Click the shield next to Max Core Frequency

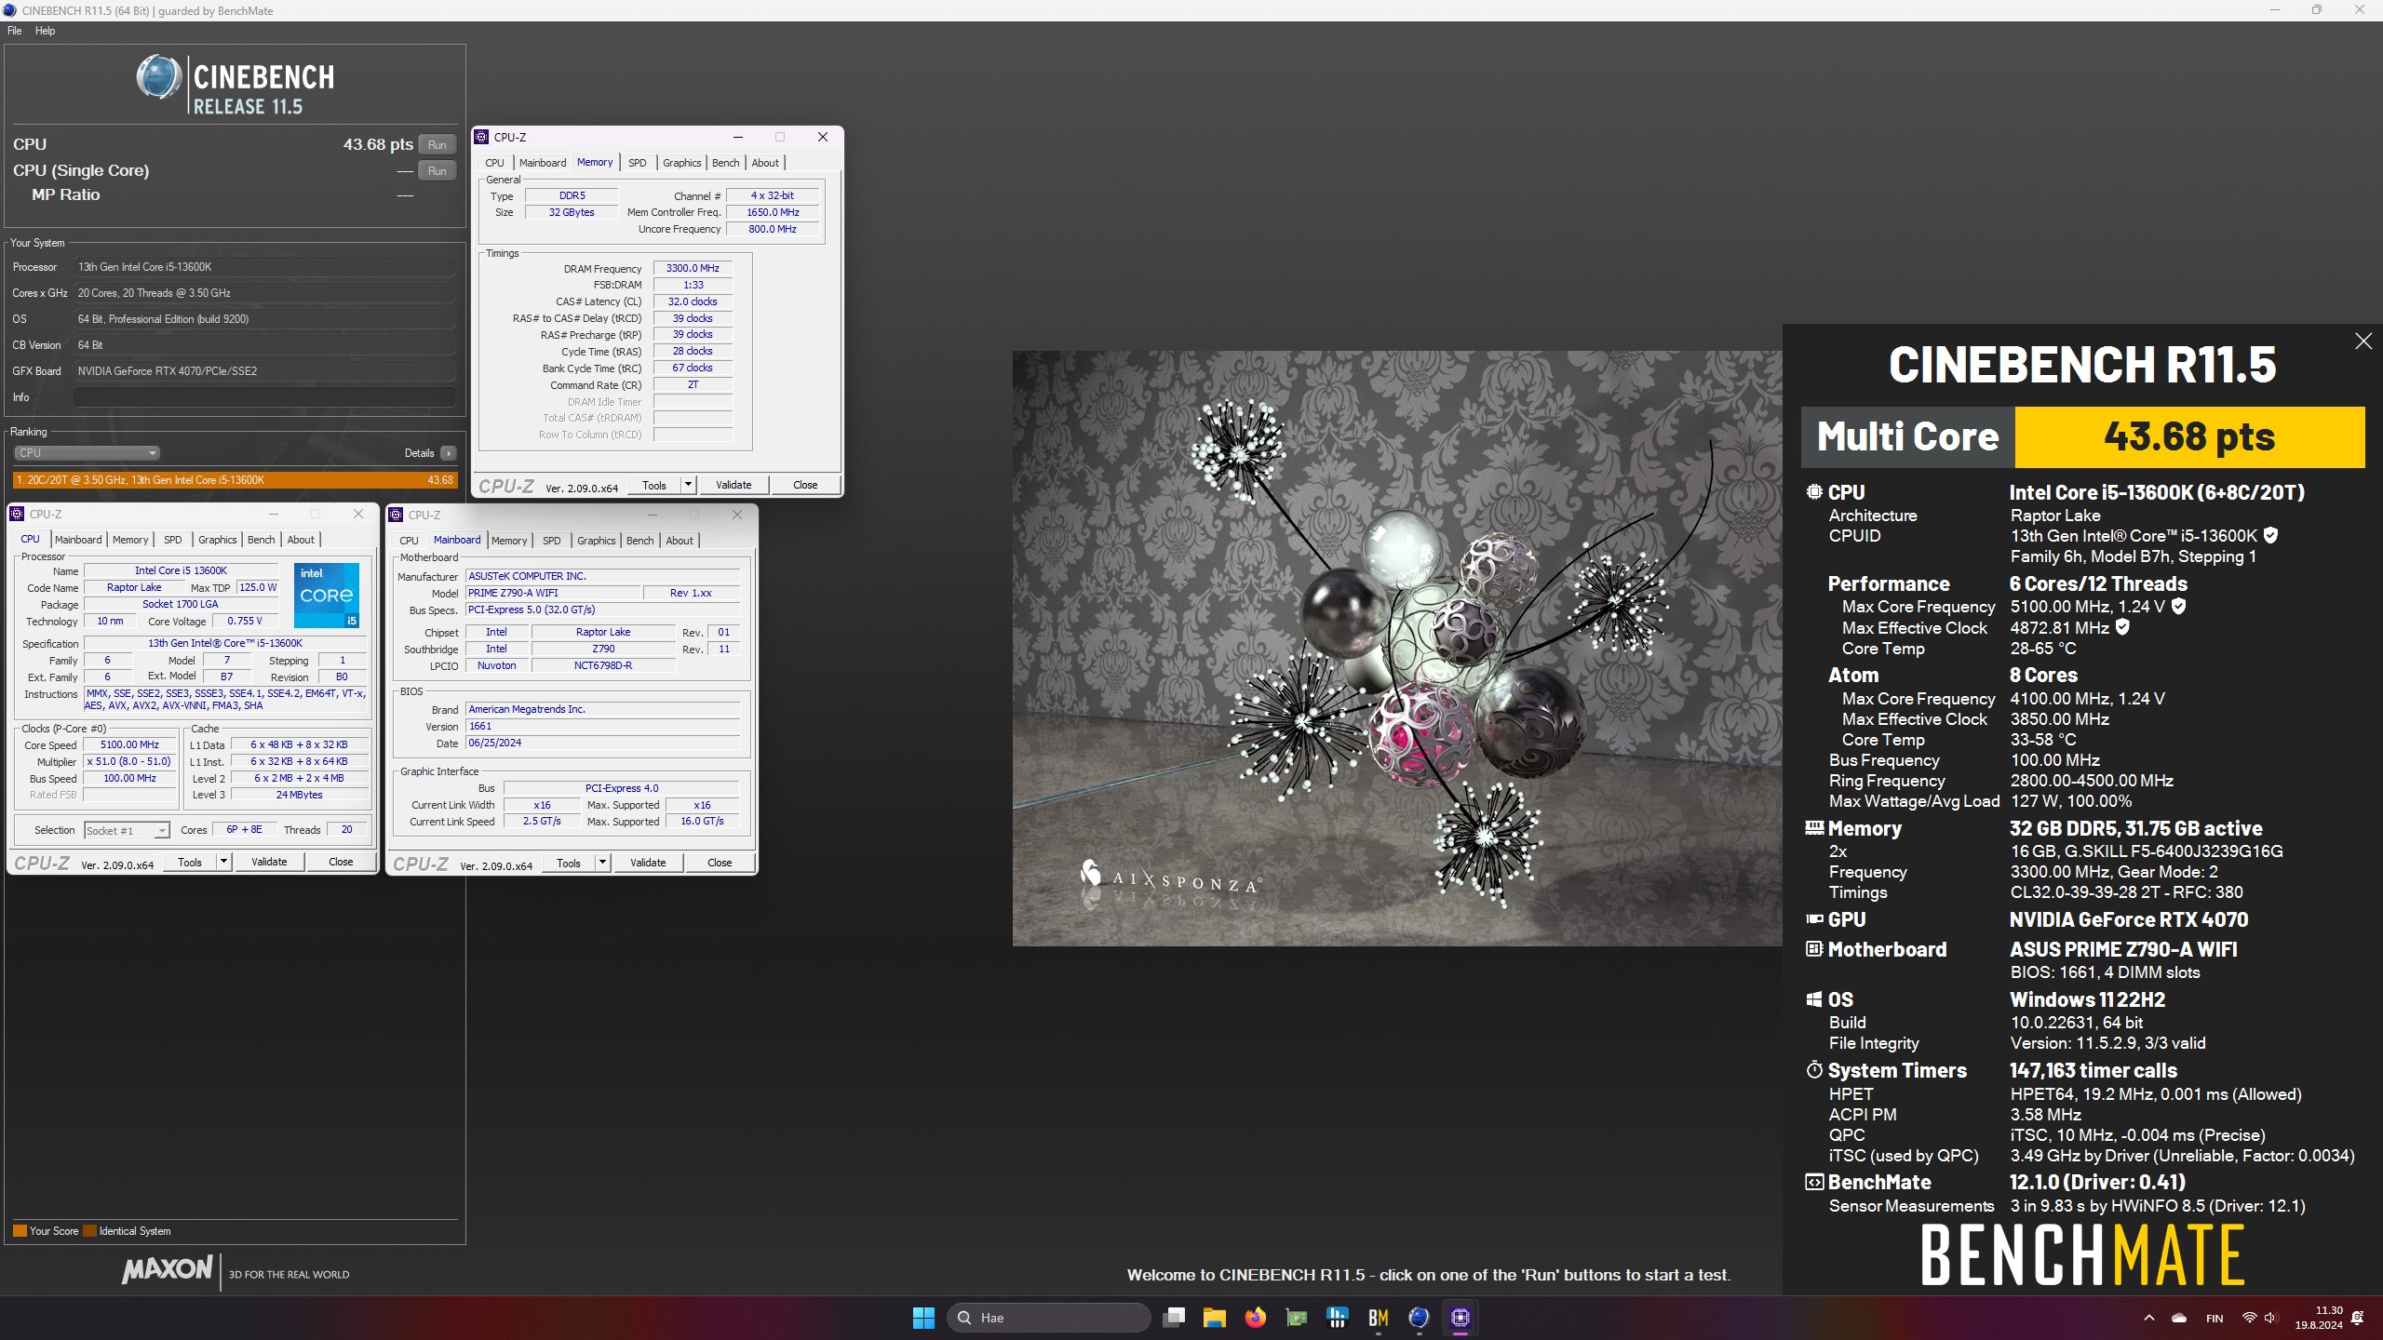[x=2178, y=606]
